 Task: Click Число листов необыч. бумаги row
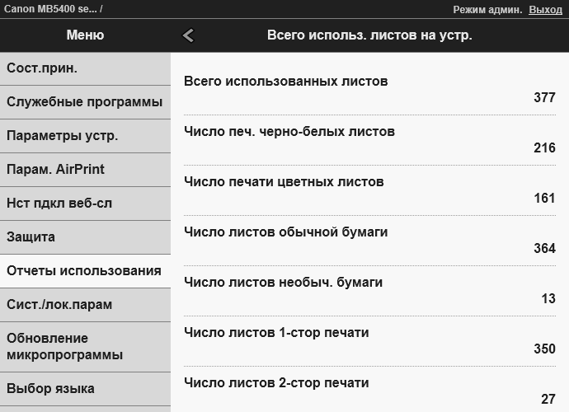369,290
